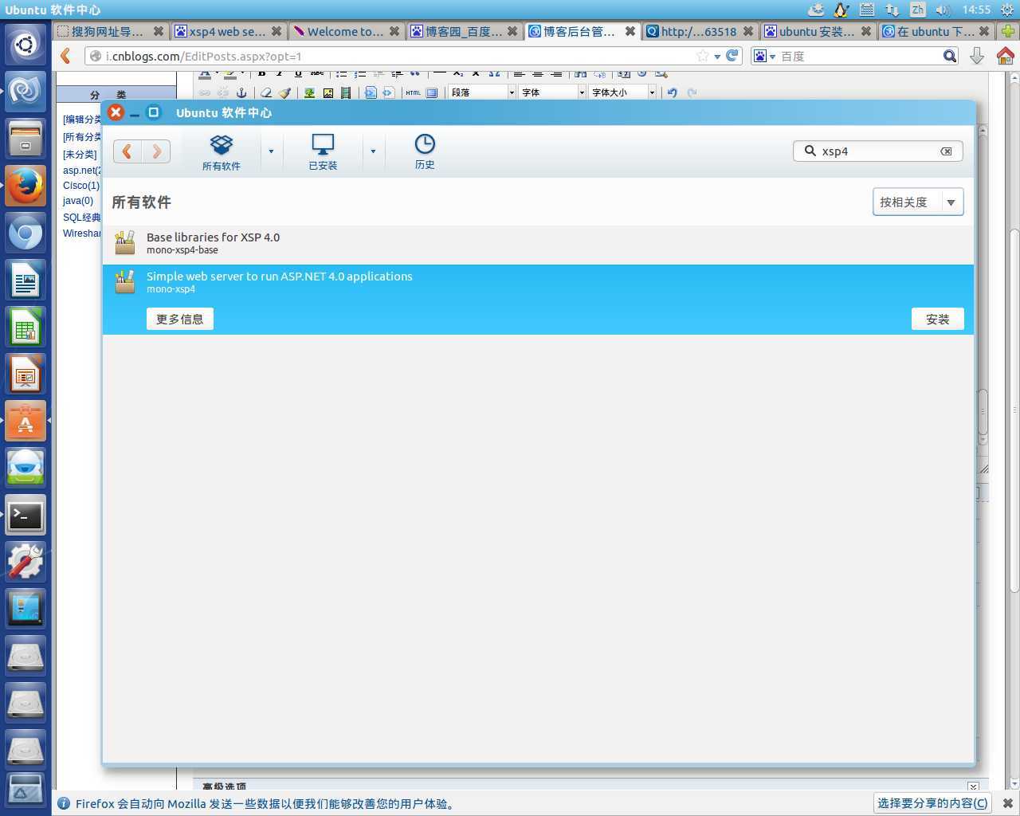The height and width of the screenshot is (816, 1020).
Task: Switch to the 搜狗网址导航 browser tab
Action: 109,32
